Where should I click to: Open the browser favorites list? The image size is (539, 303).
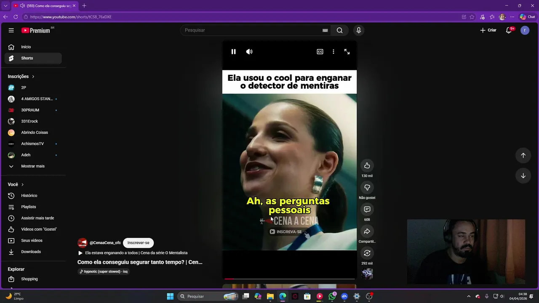pyautogui.click(x=492, y=17)
